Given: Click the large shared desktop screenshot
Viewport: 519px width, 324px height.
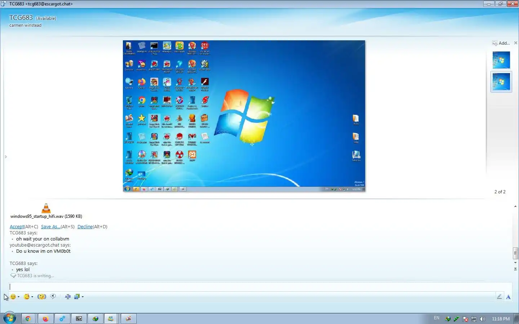Looking at the screenshot, I should (x=244, y=116).
